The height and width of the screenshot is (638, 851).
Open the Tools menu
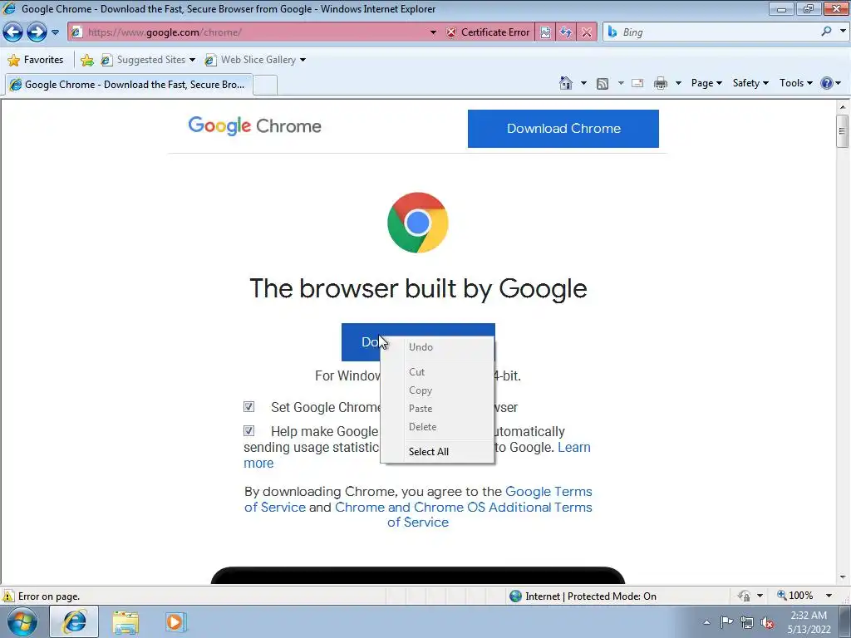(x=795, y=83)
